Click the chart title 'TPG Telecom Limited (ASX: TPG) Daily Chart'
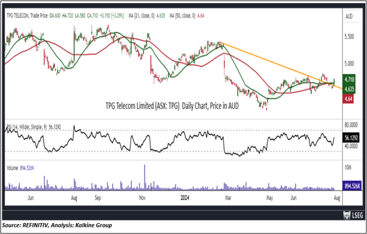This screenshot has width=367, height=234. (x=172, y=106)
